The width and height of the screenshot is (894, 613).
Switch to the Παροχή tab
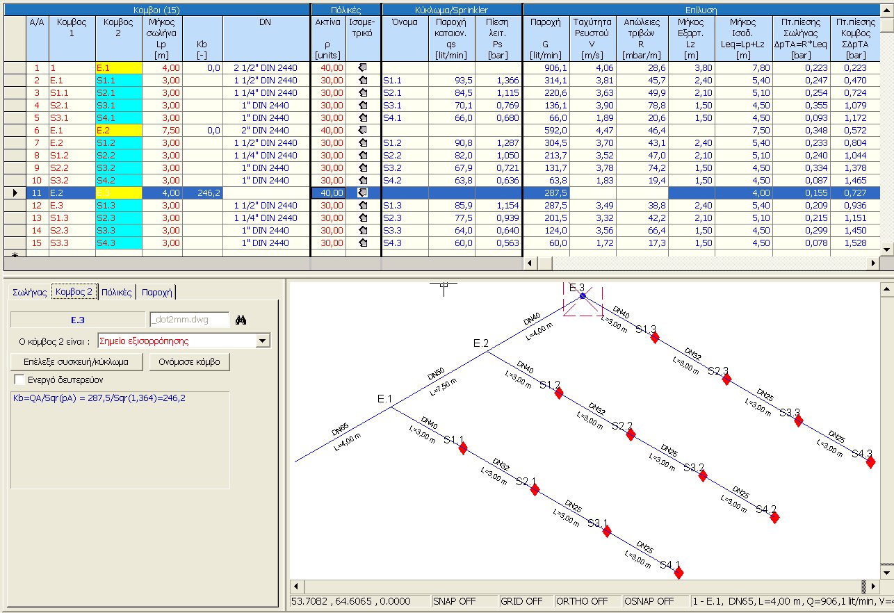(x=159, y=293)
